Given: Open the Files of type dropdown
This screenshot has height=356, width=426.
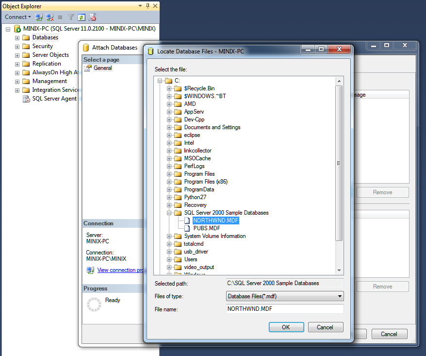Looking at the screenshot, I should coord(285,296).
